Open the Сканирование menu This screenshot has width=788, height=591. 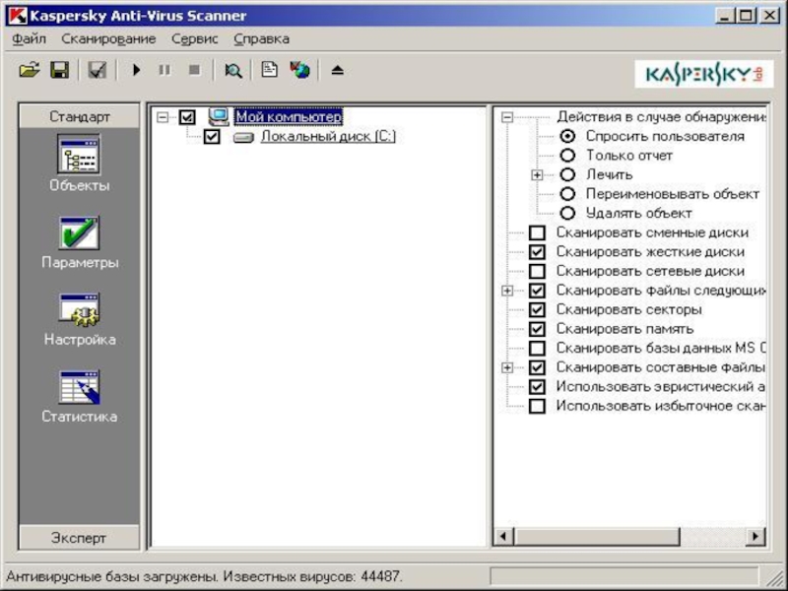108,38
